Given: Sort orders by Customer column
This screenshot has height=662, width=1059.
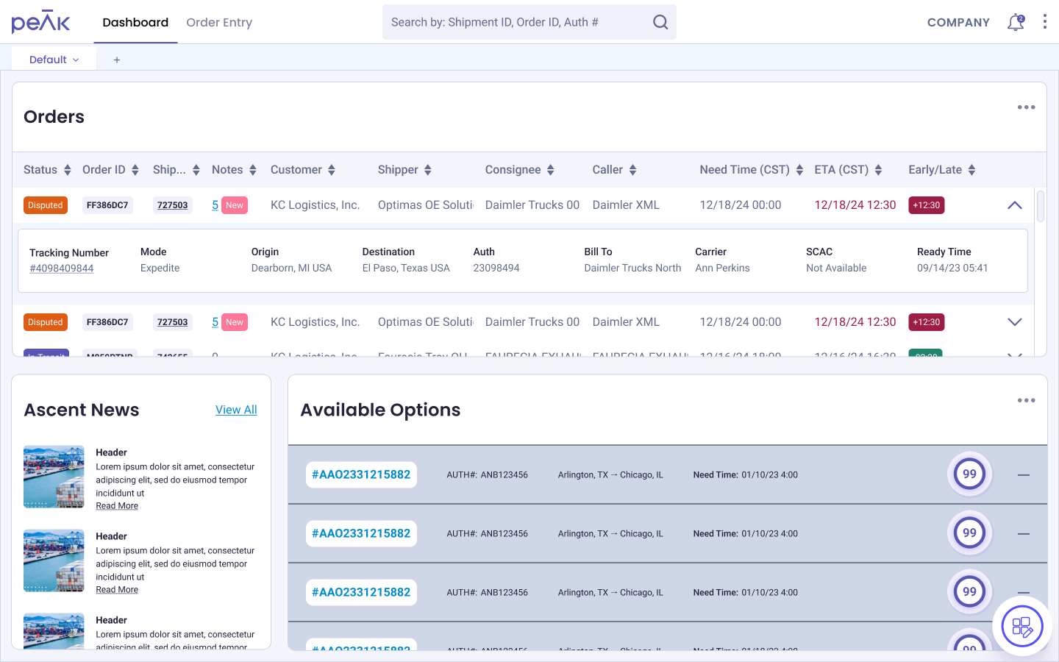Looking at the screenshot, I should tap(303, 170).
